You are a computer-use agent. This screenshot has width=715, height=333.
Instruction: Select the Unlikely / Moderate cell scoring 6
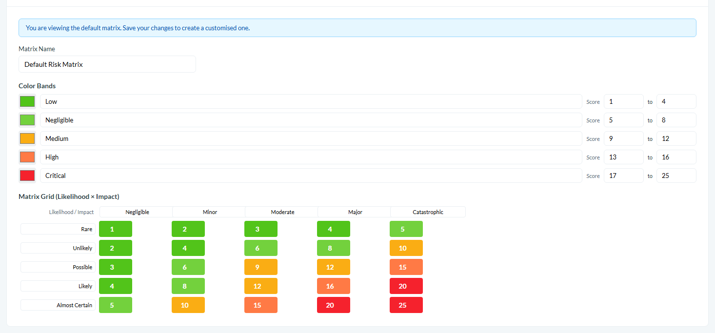click(261, 248)
